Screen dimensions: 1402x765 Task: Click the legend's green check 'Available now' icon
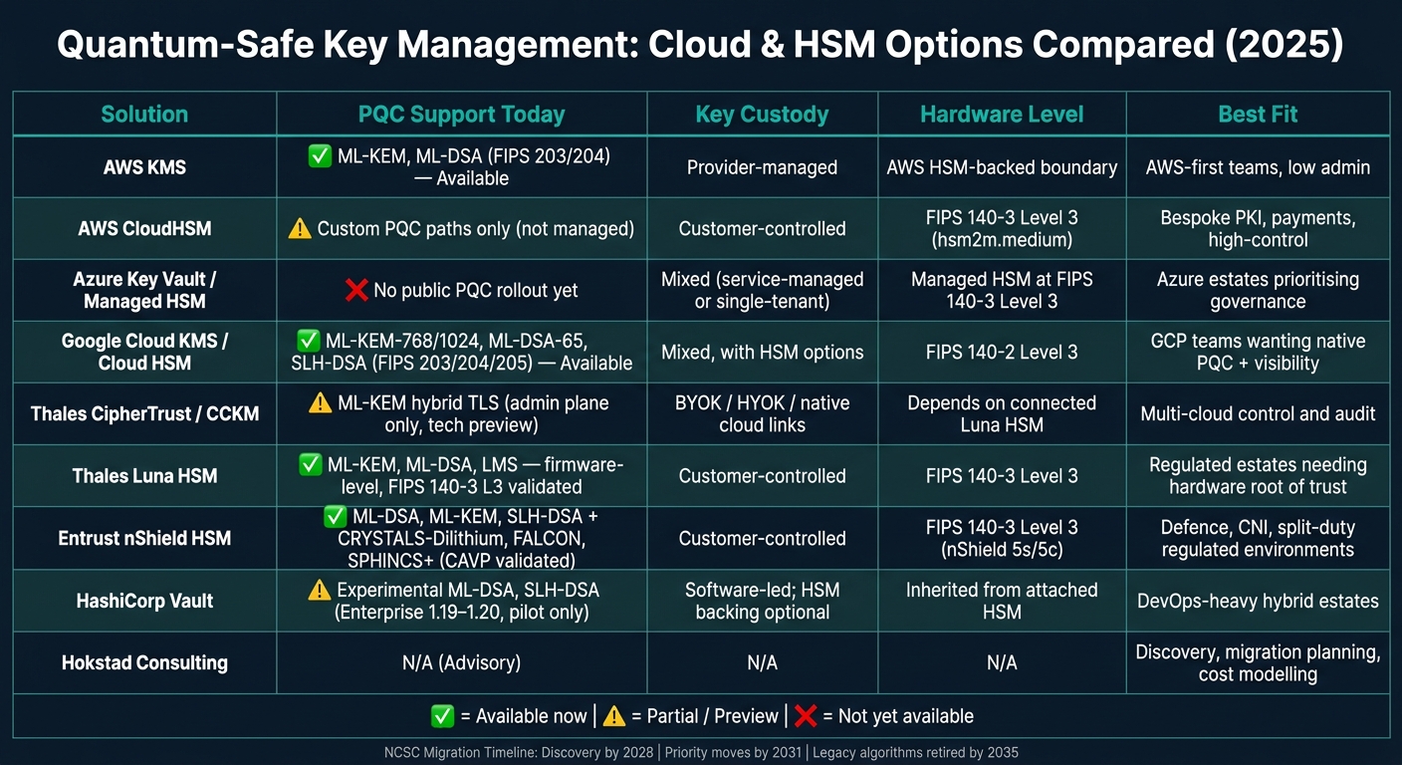tap(441, 715)
